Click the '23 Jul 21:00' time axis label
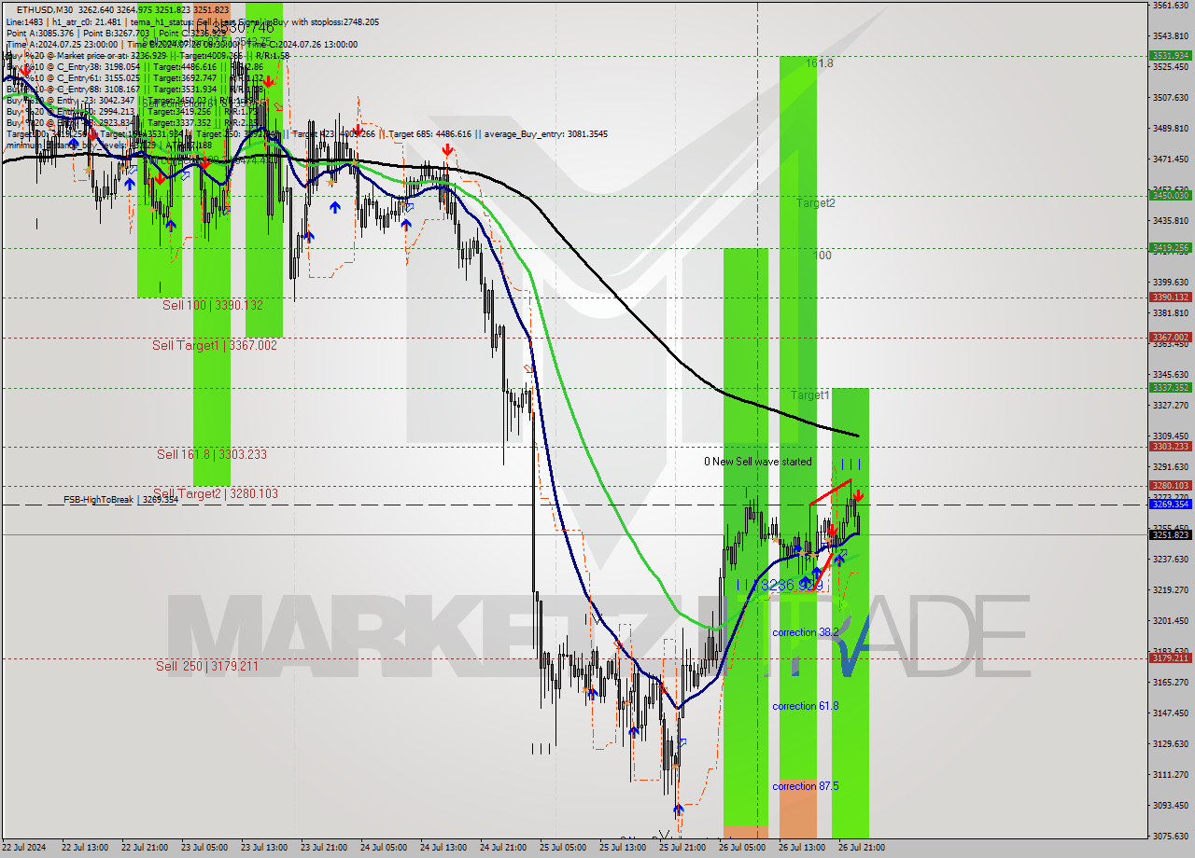1195x858 pixels. point(324,848)
